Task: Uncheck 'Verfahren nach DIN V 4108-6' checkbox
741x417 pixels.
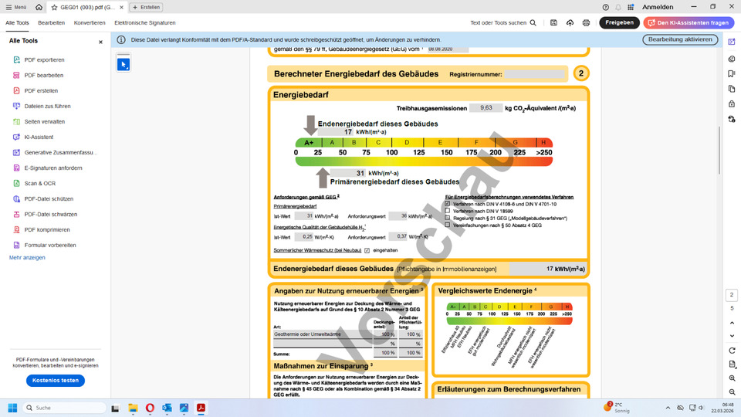Action: pos(448,204)
